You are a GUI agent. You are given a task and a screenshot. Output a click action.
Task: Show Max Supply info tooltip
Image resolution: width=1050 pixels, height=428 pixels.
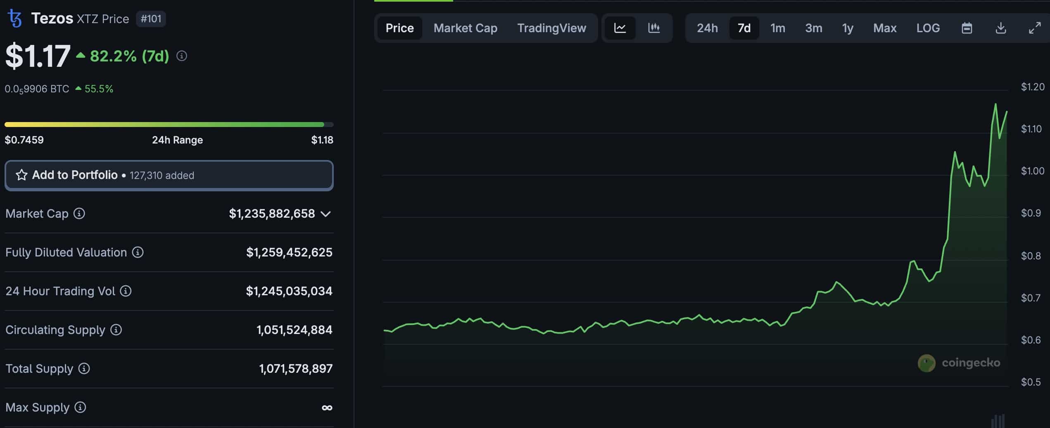(80, 407)
